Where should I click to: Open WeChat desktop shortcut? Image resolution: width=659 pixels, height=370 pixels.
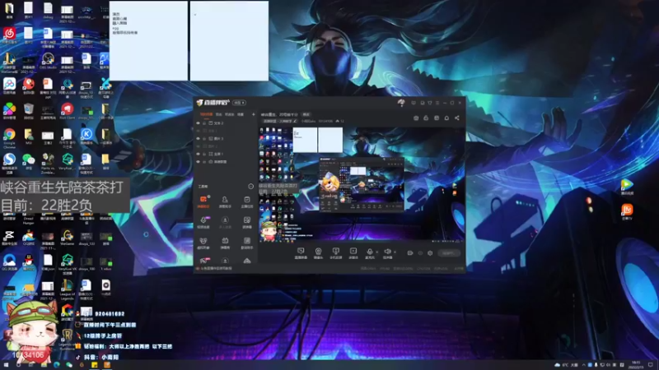point(29,160)
